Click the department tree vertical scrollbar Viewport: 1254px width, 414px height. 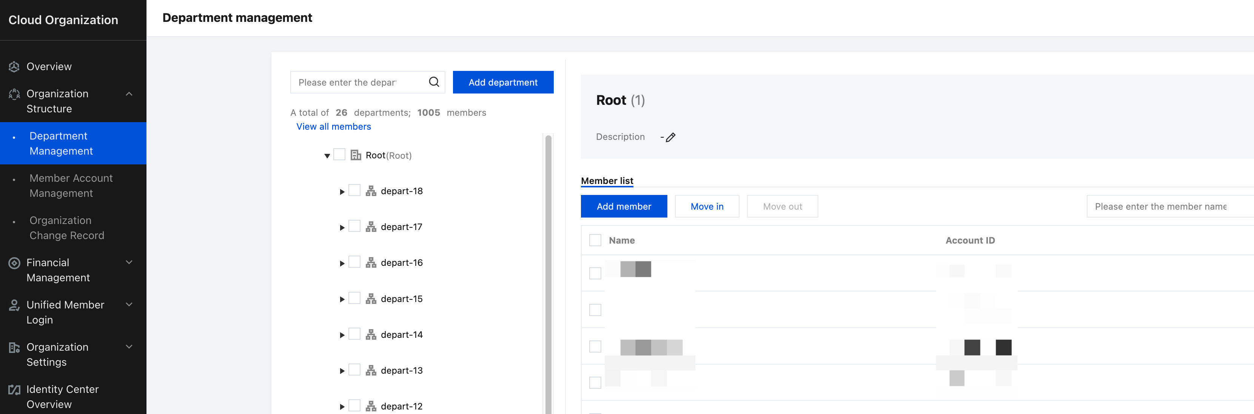[x=548, y=274]
